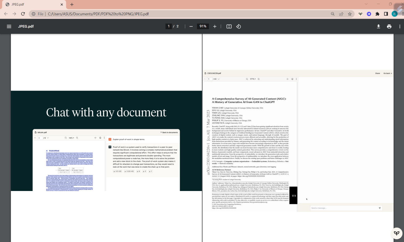Open PDF viewer more actions menu
404x242 pixels.
click(x=400, y=26)
